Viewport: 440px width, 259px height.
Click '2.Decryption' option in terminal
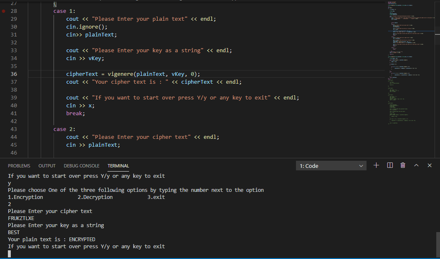pos(95,197)
